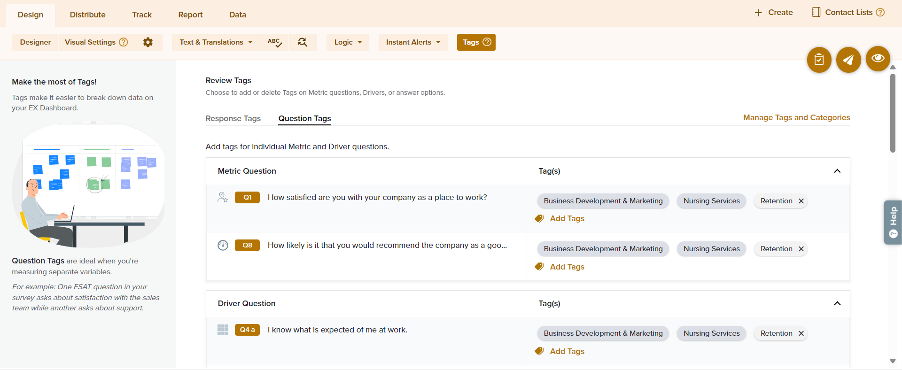902x370 pixels.
Task: Click the find and replace icon
Action: point(303,42)
